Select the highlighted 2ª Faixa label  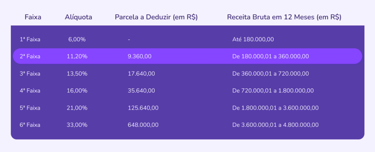30,56
